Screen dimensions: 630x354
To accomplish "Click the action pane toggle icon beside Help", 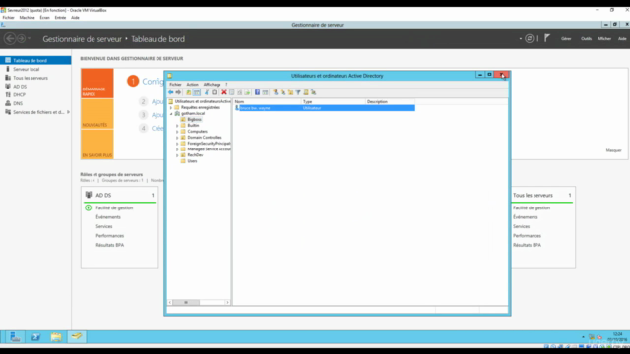I will [x=265, y=92].
